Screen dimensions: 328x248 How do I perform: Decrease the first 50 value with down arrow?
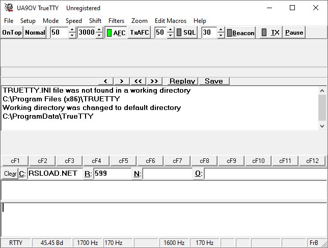[x=72, y=35]
